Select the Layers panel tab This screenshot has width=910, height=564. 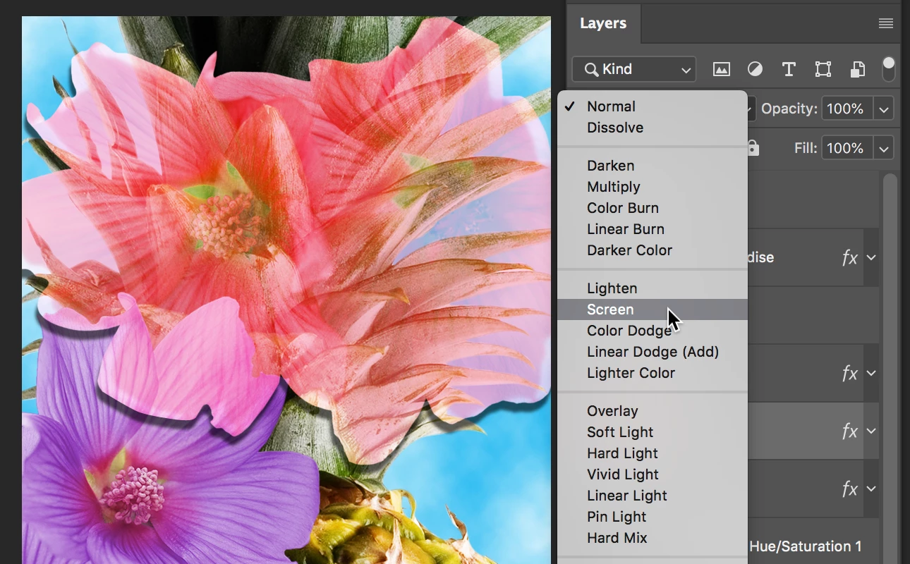[x=603, y=23]
